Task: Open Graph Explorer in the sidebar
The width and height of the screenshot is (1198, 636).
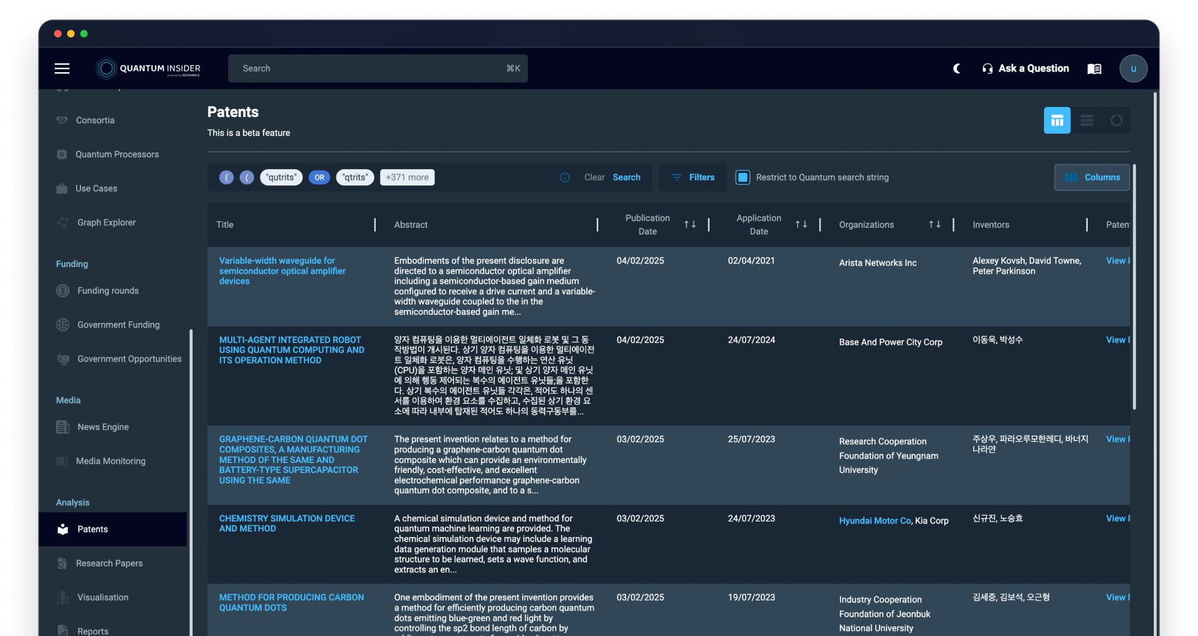Action: point(106,222)
